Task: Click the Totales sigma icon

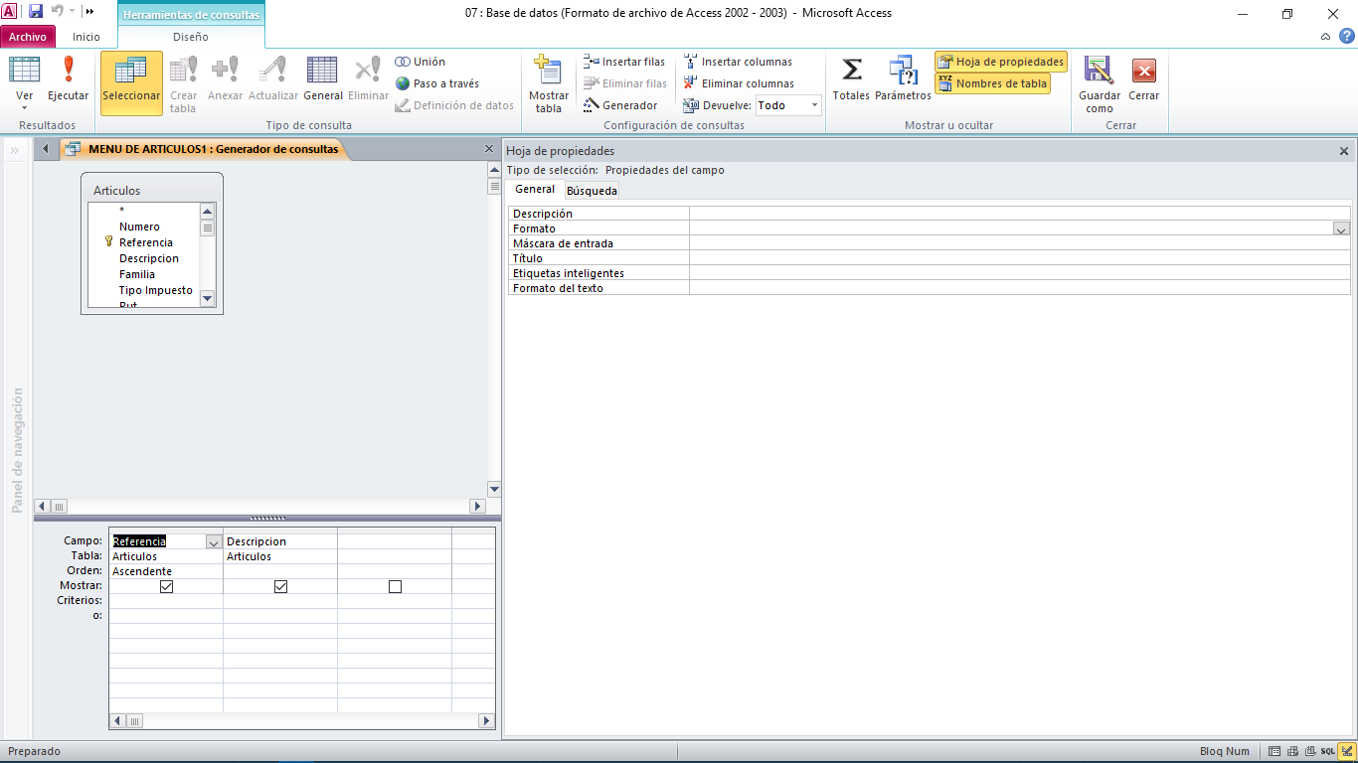Action: (x=851, y=79)
